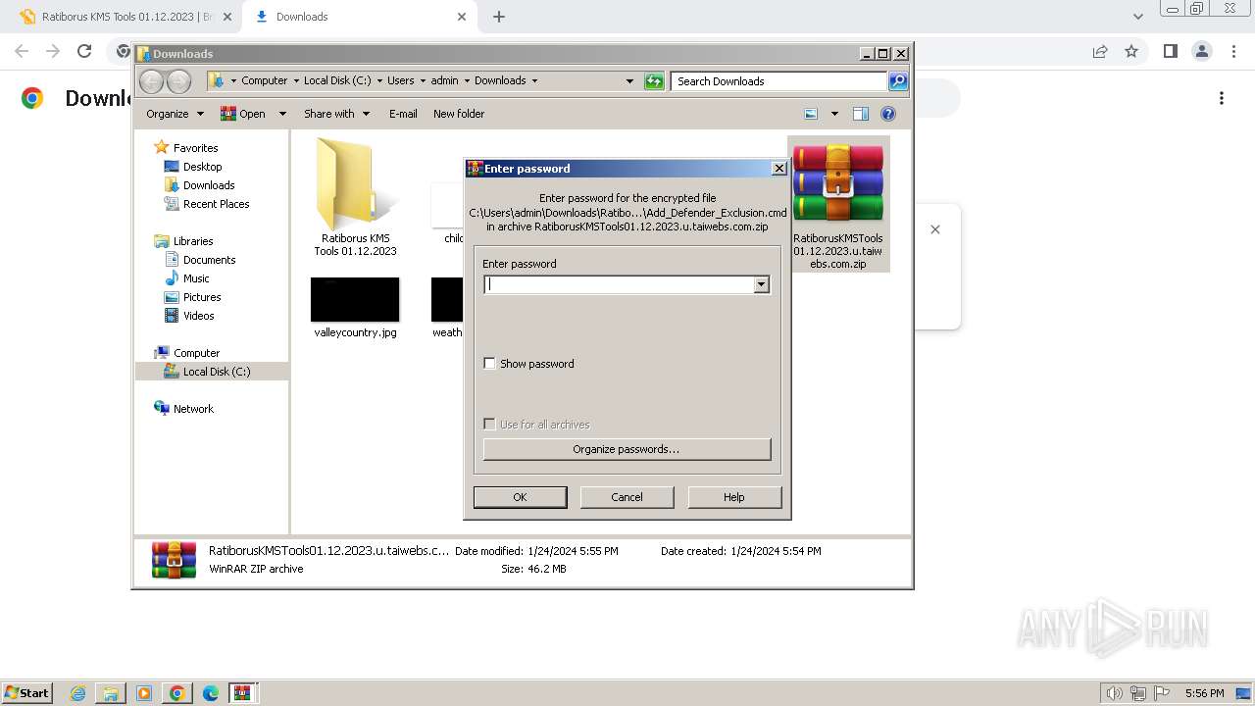Select Computer in the address breadcrumb
Screen dimensions: 1255x706
pos(264,80)
